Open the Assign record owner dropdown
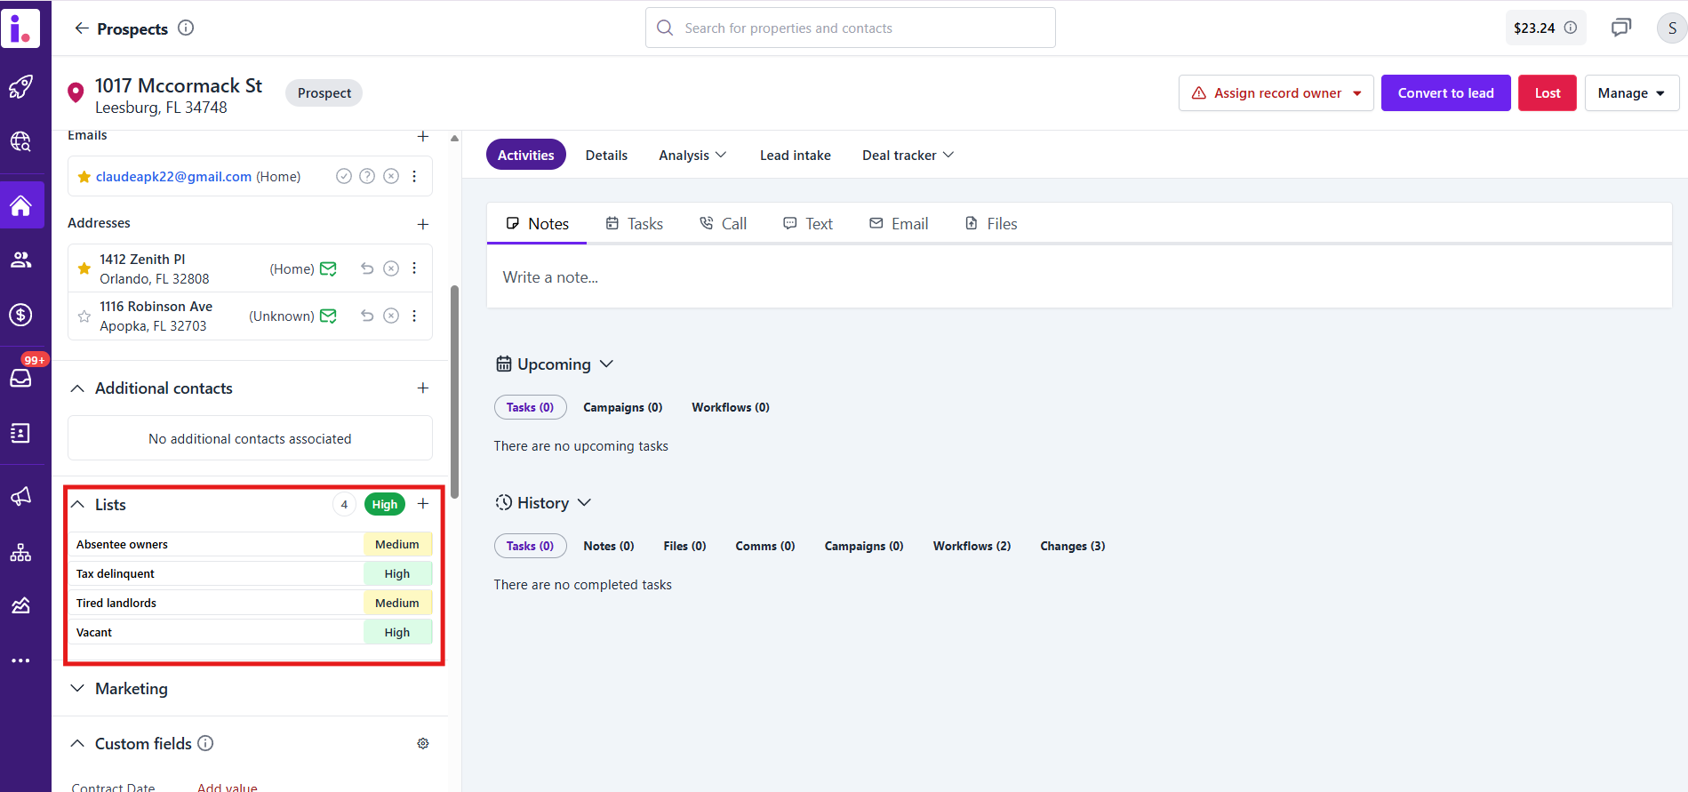Screen dimensions: 1688x792 pos(1276,93)
